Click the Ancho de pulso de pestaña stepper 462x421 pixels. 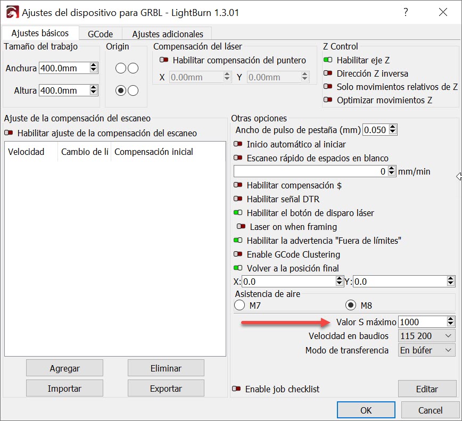393,130
